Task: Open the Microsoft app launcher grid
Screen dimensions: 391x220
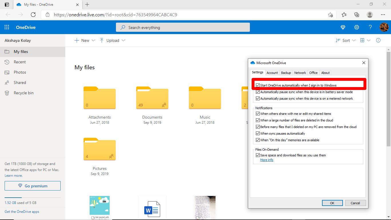Action: 7,27
